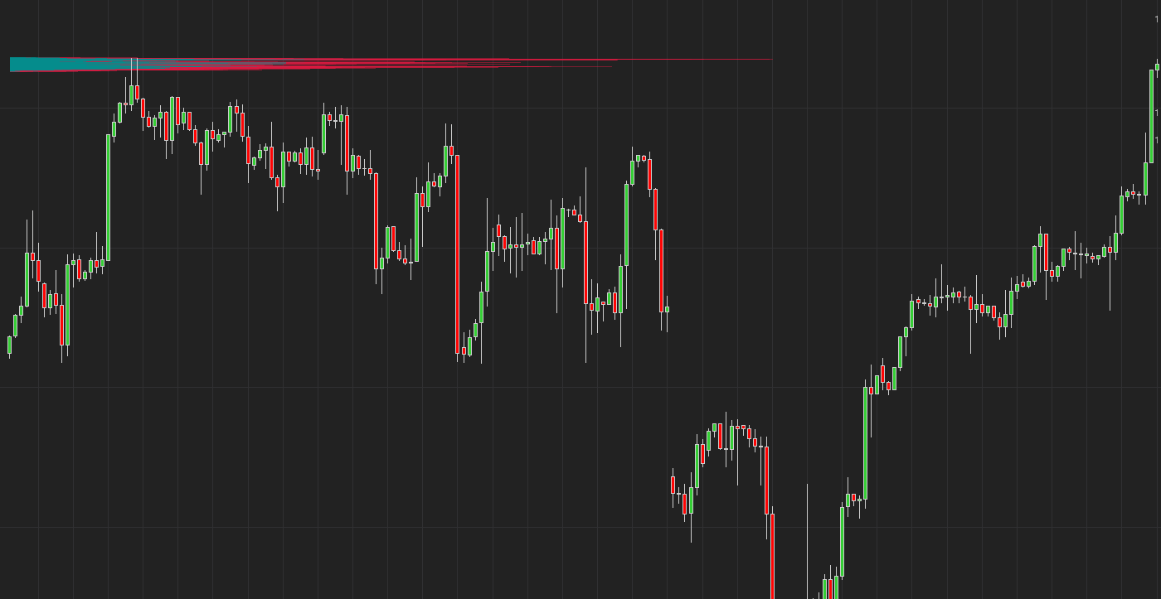Click the tall green breakout candle near the left
Image resolution: width=1161 pixels, height=599 pixels.
(108, 197)
